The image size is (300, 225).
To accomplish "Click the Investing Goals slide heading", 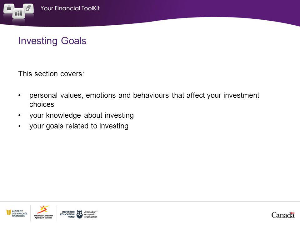I will (x=52, y=41).
